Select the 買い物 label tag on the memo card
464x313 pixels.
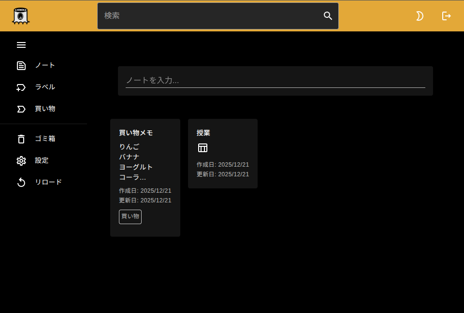[130, 217]
